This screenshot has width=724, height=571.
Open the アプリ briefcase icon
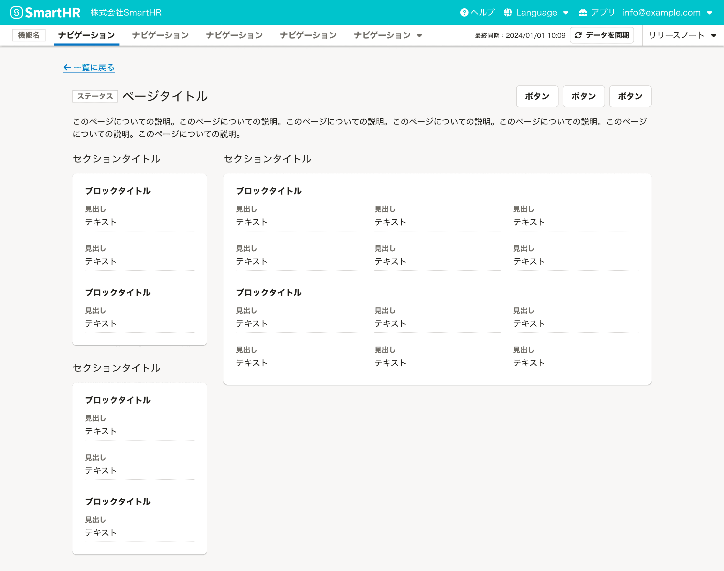pos(583,12)
